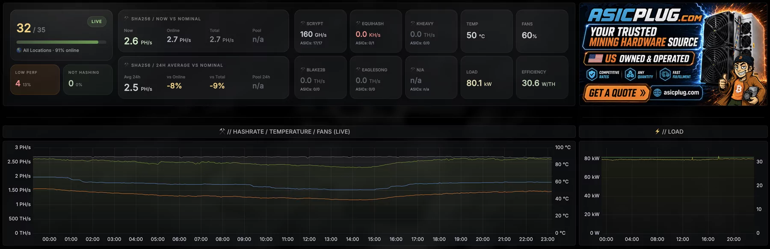The image size is (770, 249).
Task: Click the pickaxe icon on SHA256 Now vs Nominal
Action: 127,18
